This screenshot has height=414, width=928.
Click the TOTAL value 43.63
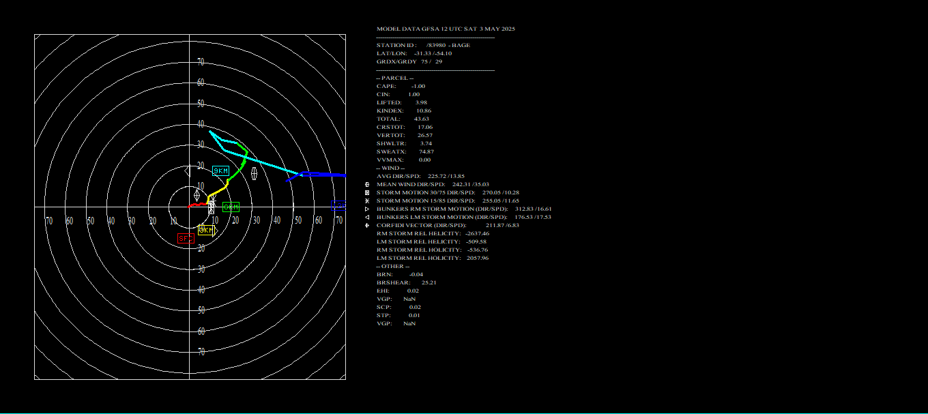(x=421, y=119)
